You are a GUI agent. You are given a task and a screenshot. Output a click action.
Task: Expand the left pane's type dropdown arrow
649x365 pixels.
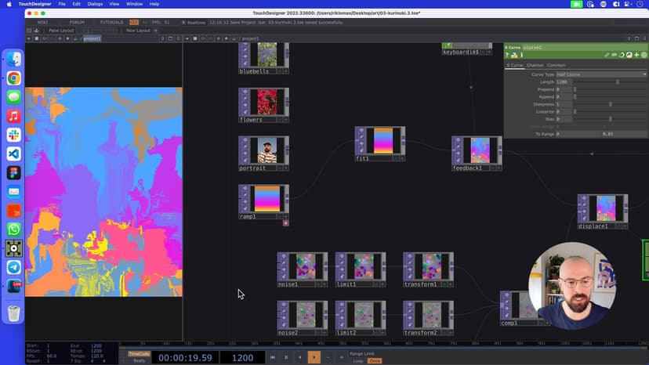[28, 38]
